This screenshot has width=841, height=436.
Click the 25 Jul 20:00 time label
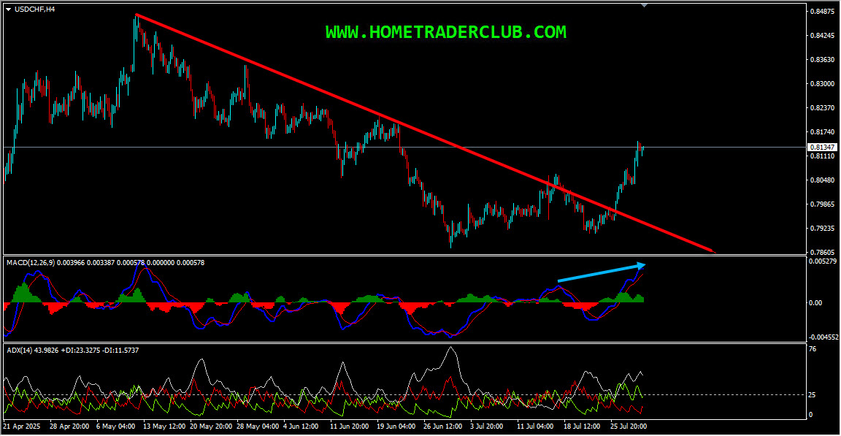click(629, 425)
